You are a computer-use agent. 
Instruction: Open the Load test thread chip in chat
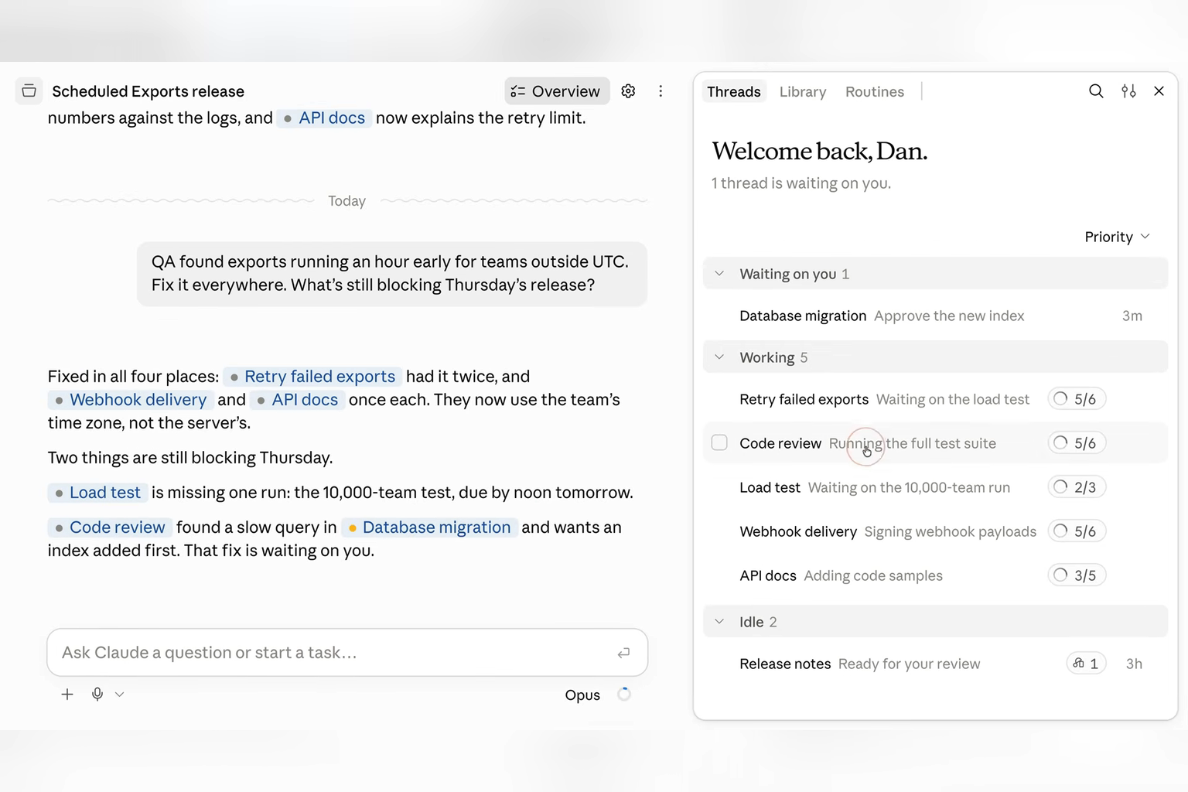click(x=97, y=493)
